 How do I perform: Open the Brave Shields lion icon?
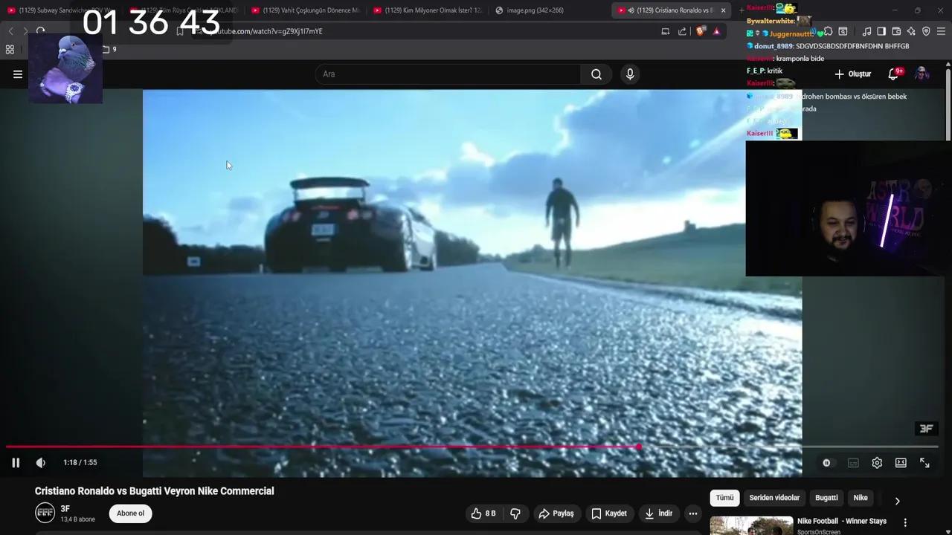tap(700, 31)
